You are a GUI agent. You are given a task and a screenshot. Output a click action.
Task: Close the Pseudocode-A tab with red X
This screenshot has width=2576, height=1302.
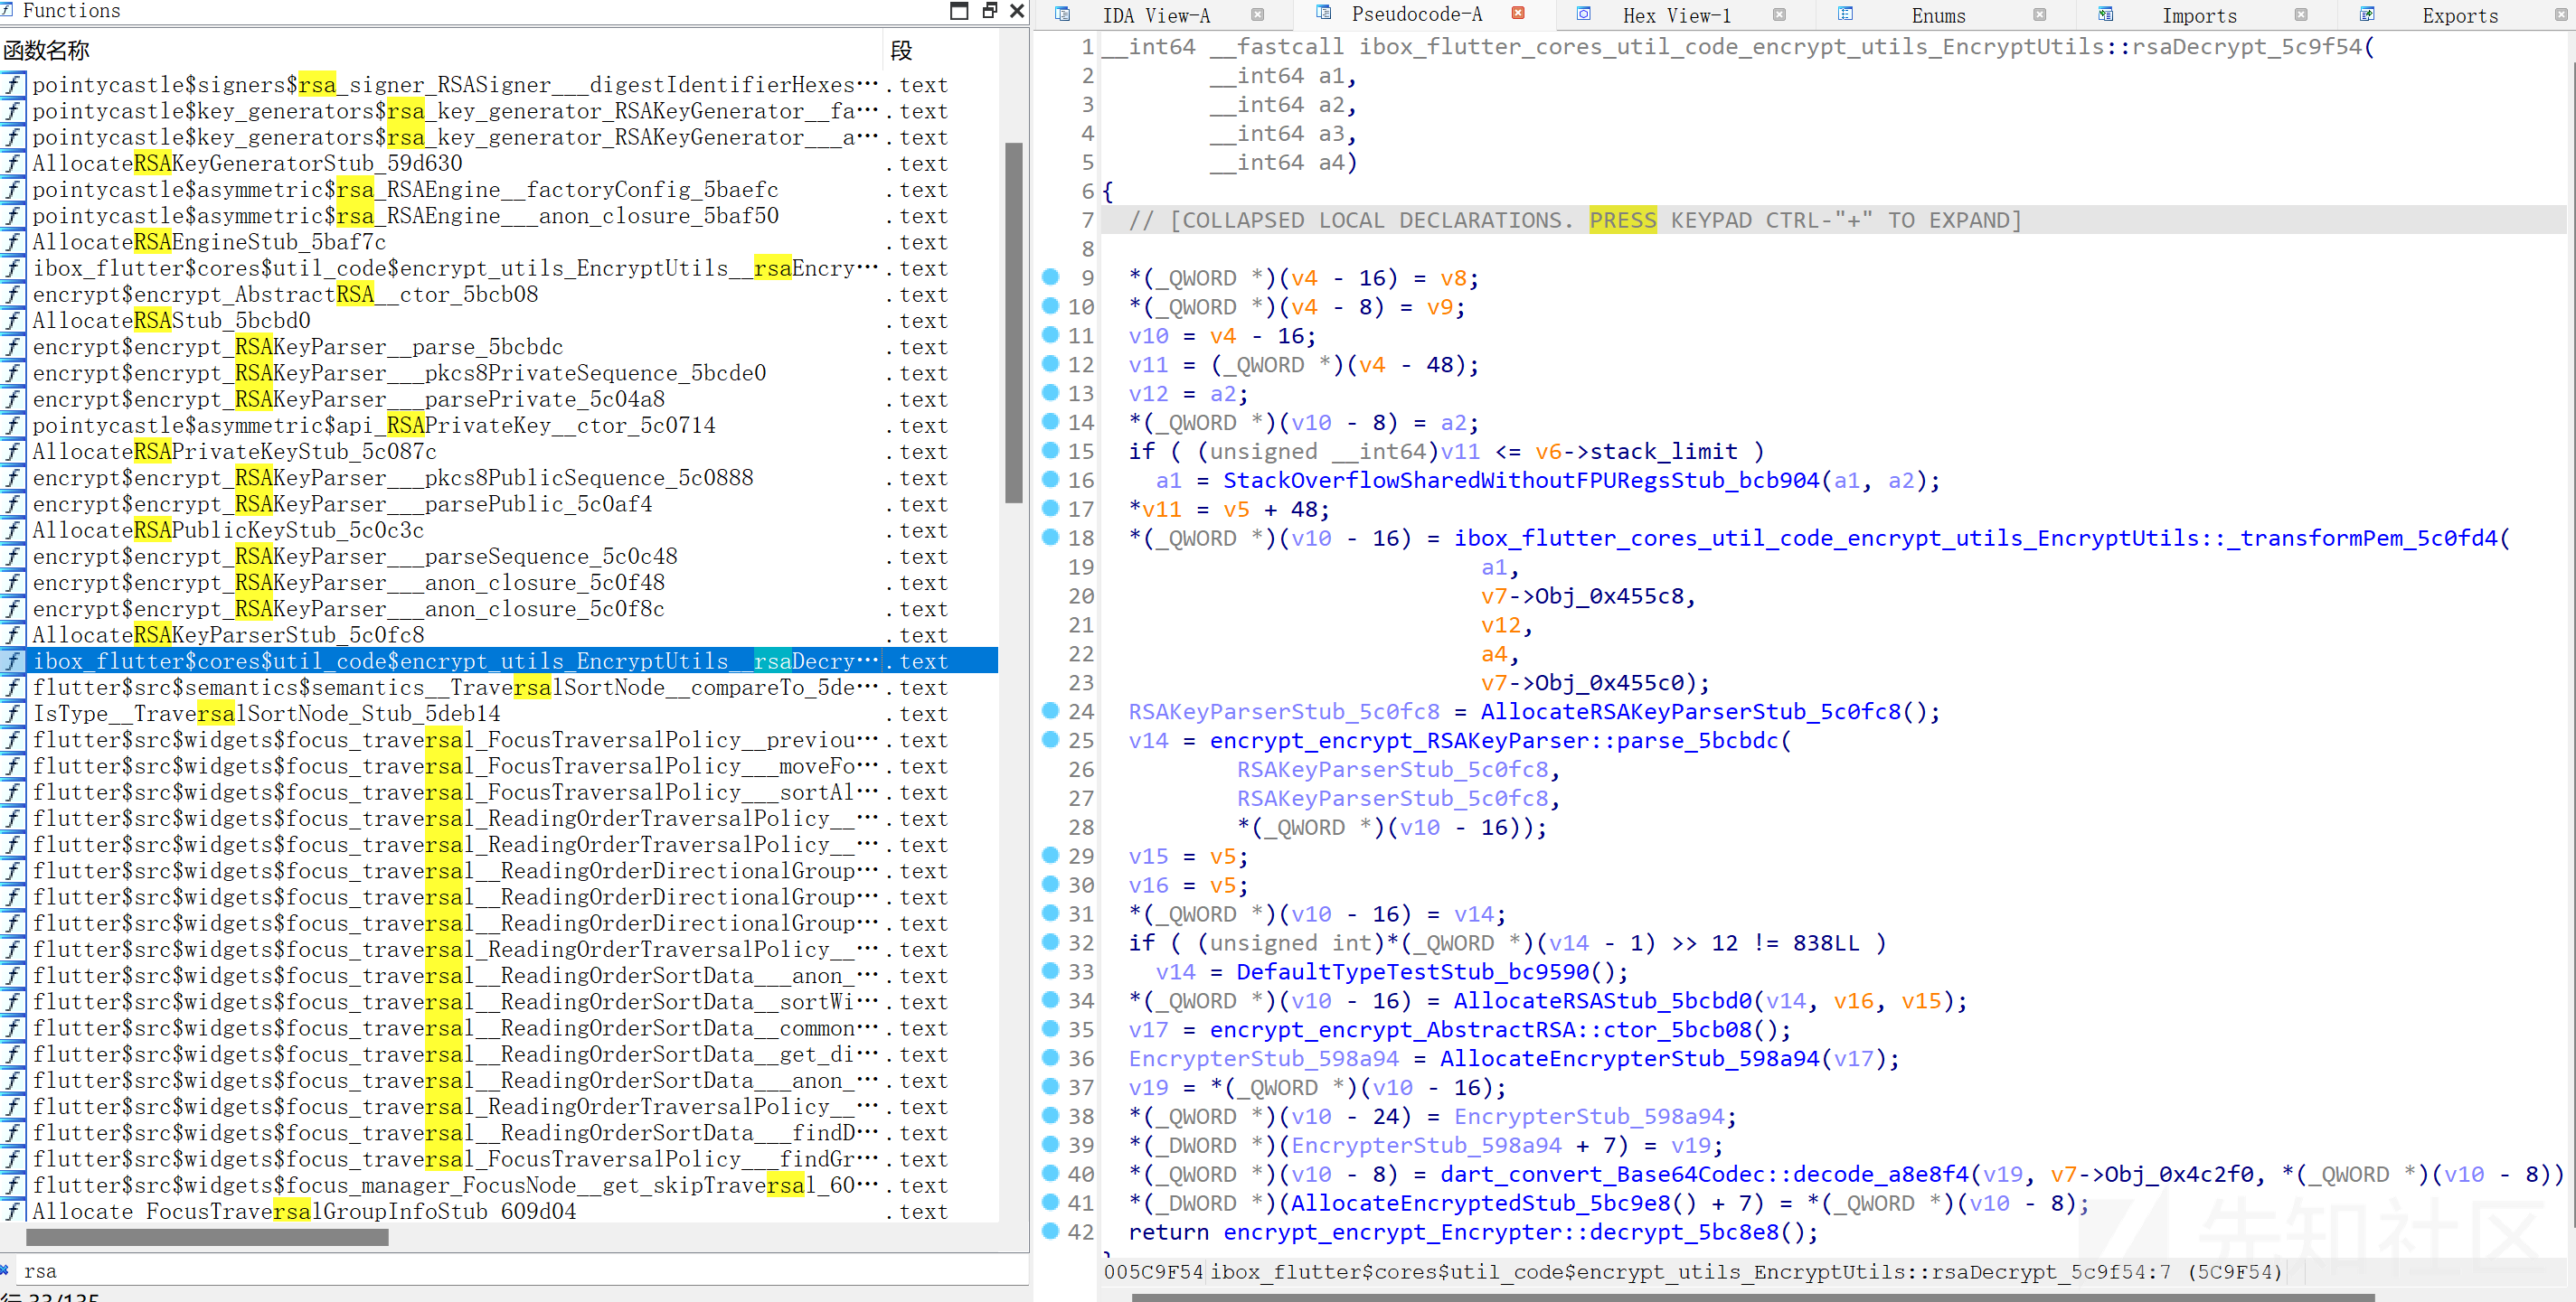1518,13
